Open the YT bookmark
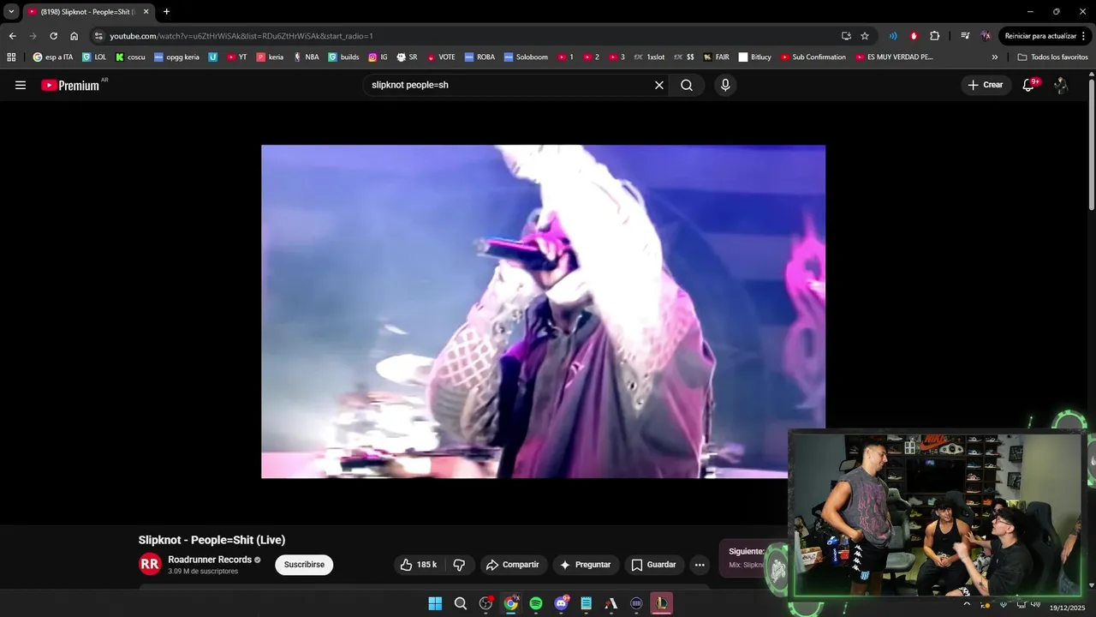The height and width of the screenshot is (617, 1096). [x=237, y=57]
